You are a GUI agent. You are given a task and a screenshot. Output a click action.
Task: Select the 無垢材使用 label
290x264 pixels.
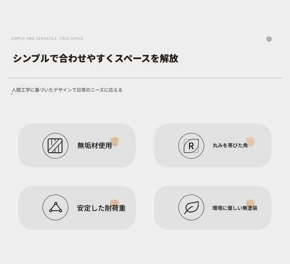coord(94,145)
